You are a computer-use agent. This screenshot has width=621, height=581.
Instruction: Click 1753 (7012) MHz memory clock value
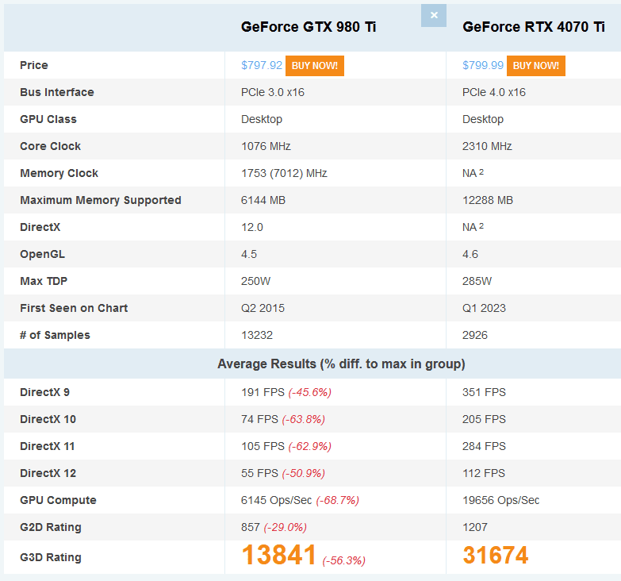click(x=284, y=173)
